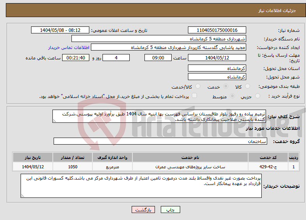Click the buyer notes text area
306x220 pixels.
coord(141,186)
